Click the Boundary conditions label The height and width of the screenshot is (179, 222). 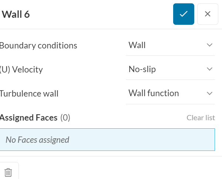(x=38, y=45)
